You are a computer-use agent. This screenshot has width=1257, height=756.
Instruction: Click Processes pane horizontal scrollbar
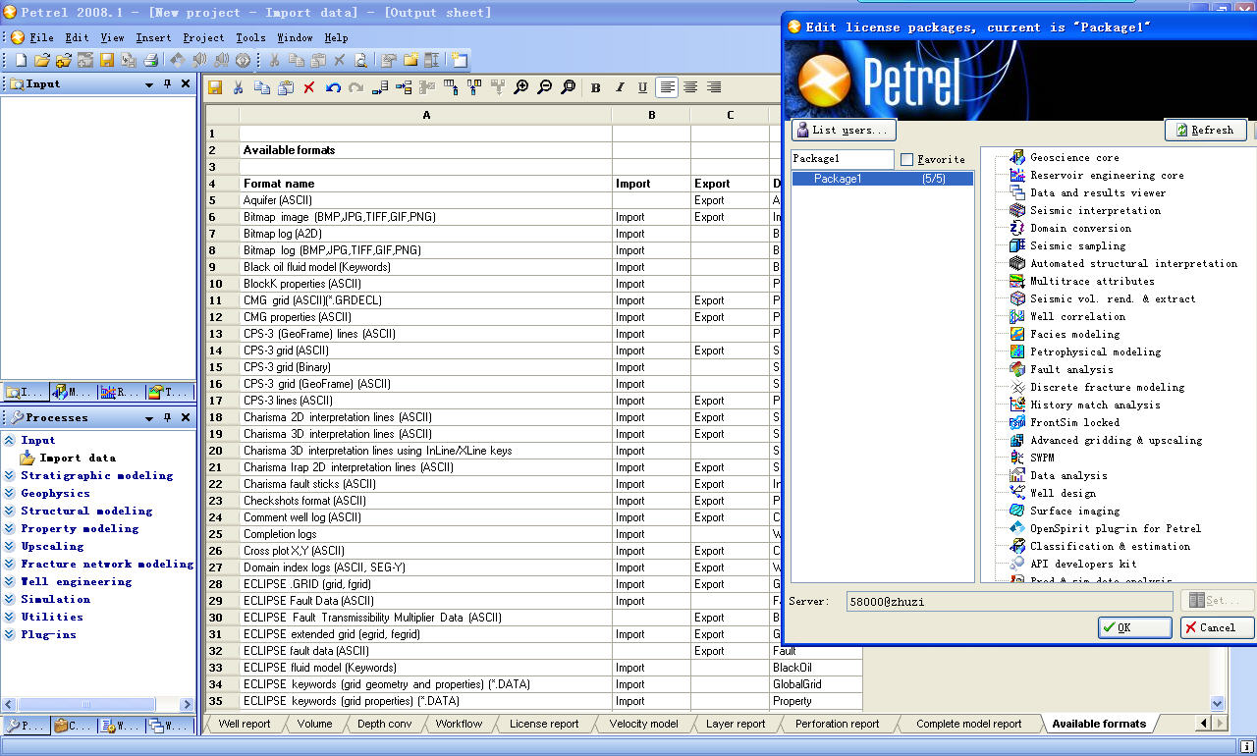coord(88,704)
